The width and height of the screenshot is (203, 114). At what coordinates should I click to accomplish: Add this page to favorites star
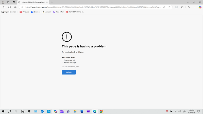pos(169,7)
